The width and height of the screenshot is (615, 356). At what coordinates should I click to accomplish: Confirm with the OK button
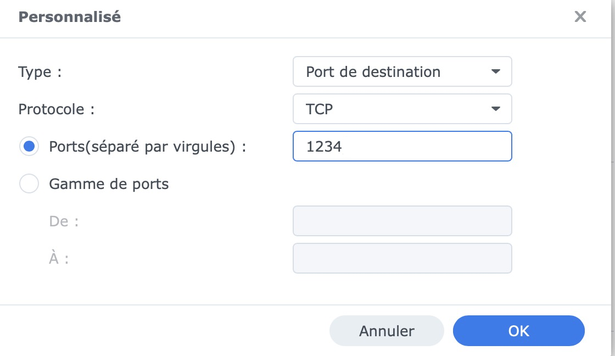(518, 331)
